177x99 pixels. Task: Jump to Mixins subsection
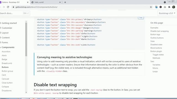[155, 68]
